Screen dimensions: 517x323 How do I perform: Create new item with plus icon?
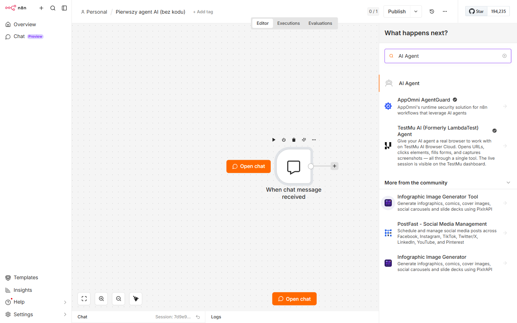(x=41, y=8)
